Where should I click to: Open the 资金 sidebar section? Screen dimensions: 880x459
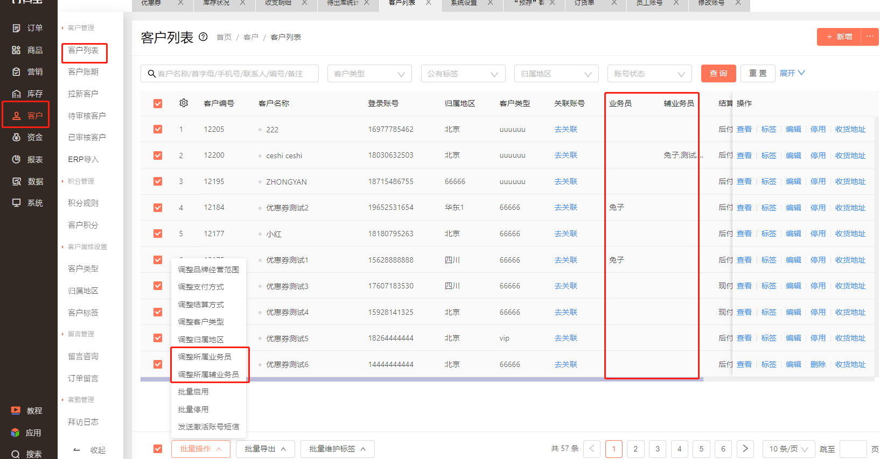(x=27, y=137)
